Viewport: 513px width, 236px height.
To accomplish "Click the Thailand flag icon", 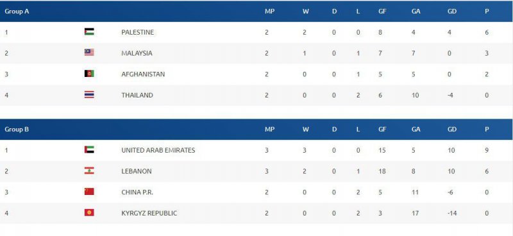I will pos(89,95).
